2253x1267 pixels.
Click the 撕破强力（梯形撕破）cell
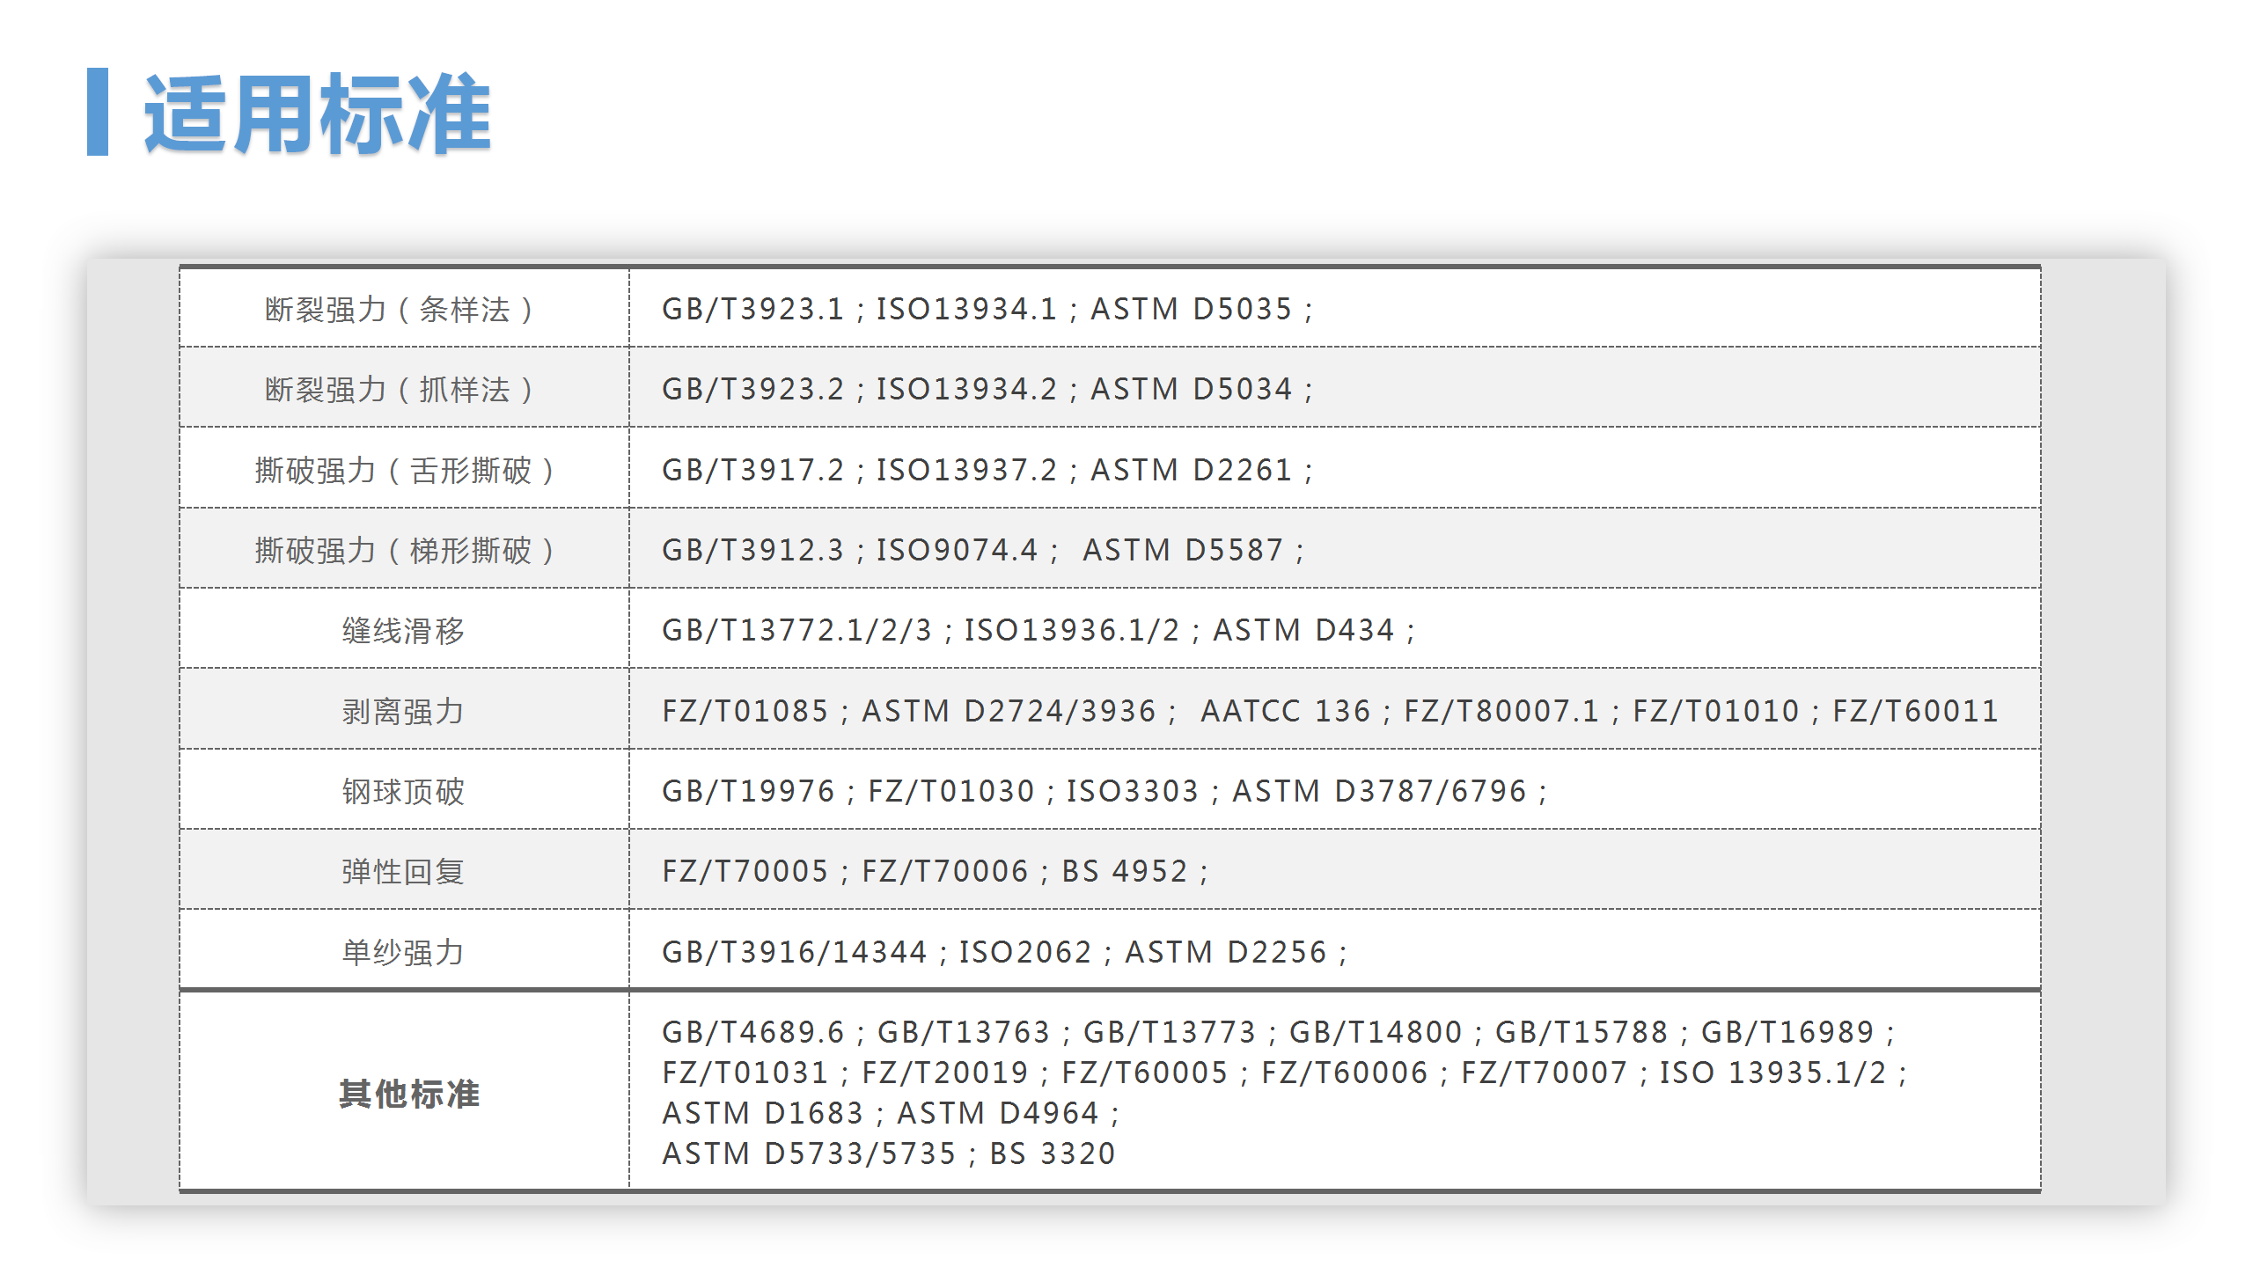(403, 551)
